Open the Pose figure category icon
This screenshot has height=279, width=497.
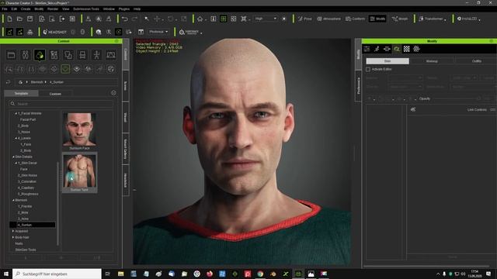(x=96, y=55)
